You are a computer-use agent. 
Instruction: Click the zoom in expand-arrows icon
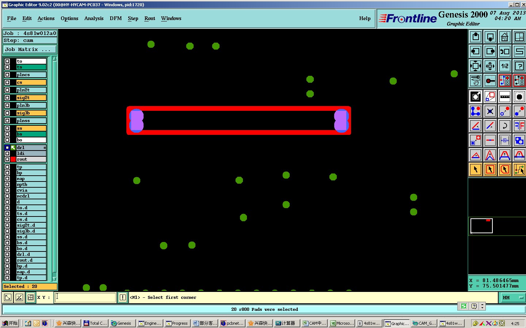(x=476, y=66)
